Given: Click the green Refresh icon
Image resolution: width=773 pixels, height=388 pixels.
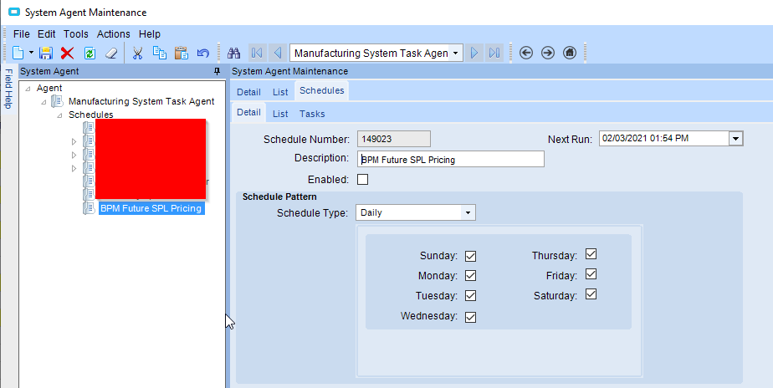Looking at the screenshot, I should click(x=90, y=53).
